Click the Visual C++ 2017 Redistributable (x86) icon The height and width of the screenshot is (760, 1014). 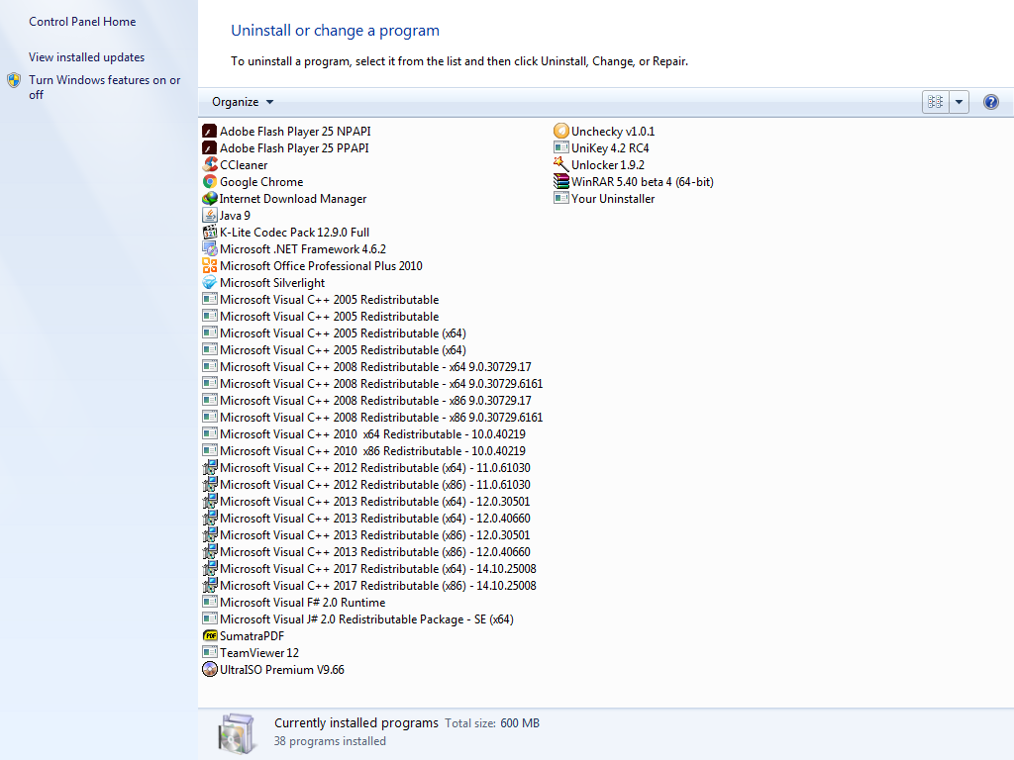[210, 585]
